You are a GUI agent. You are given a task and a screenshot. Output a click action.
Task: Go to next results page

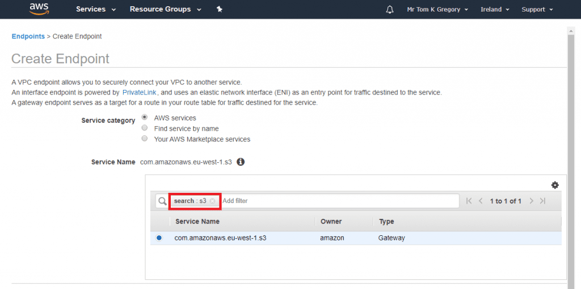click(531, 201)
